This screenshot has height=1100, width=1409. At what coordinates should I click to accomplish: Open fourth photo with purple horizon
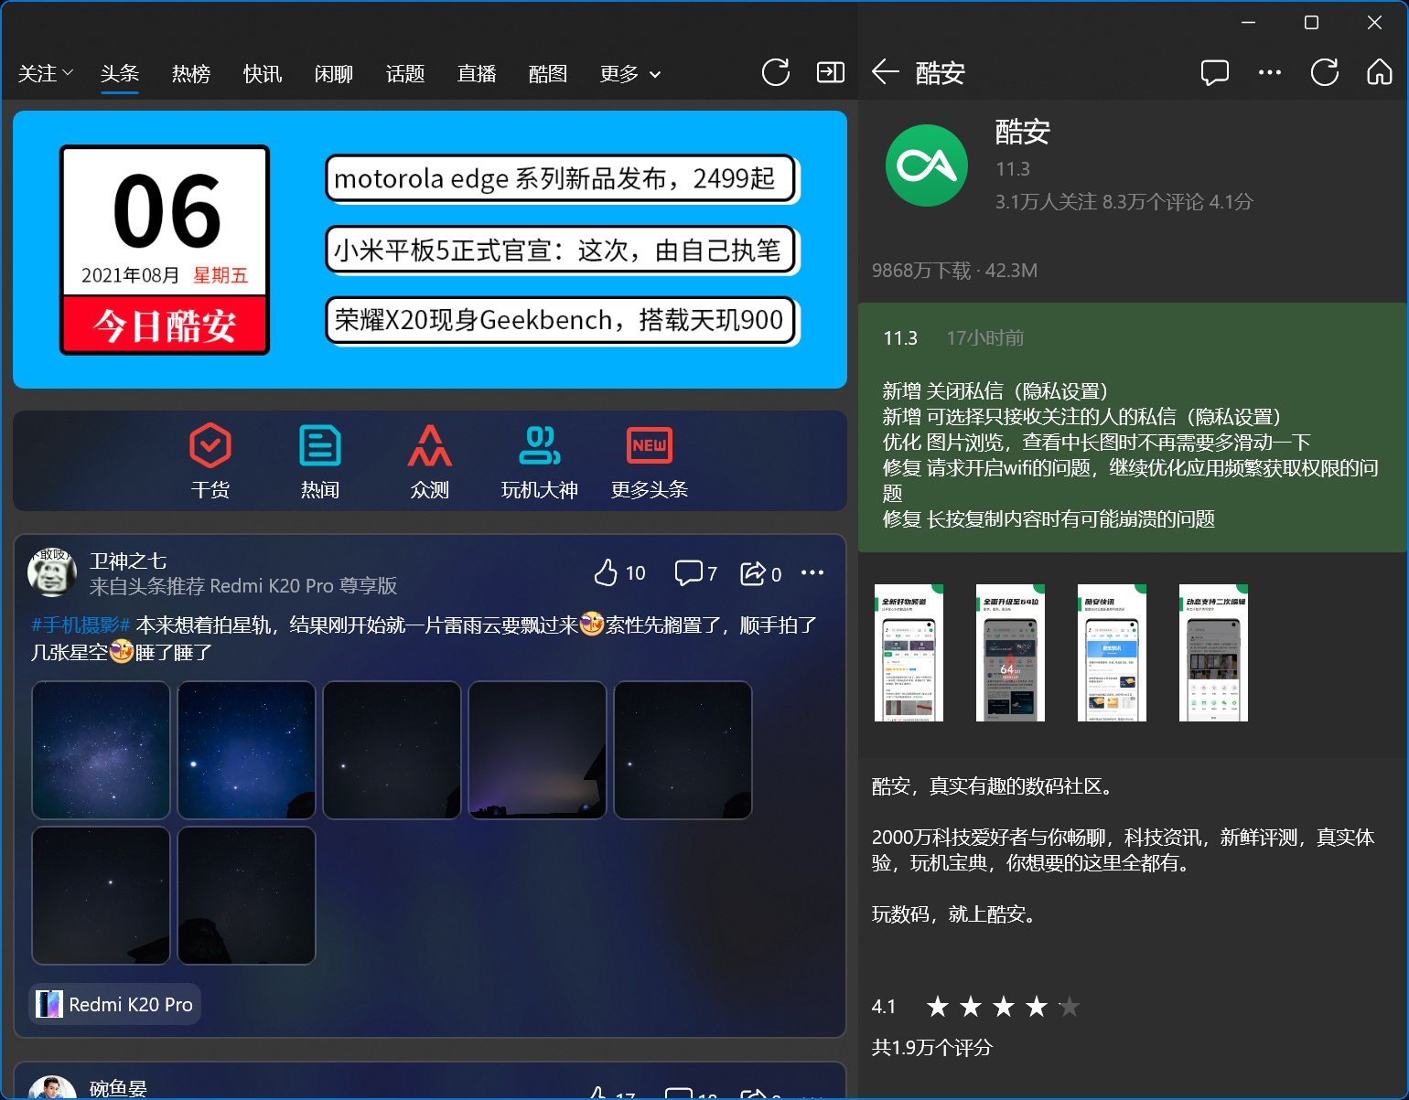tap(537, 750)
